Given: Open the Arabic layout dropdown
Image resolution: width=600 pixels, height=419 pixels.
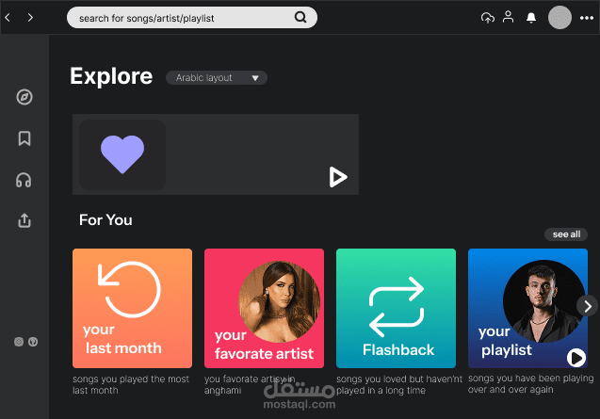Looking at the screenshot, I should 217,77.
